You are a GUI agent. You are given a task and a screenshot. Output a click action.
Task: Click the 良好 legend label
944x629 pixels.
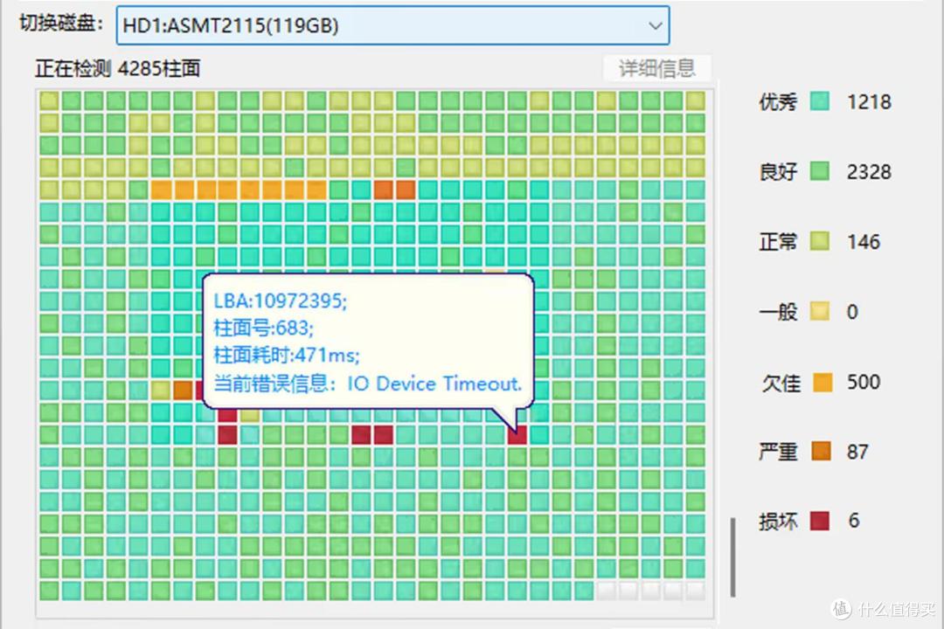click(x=778, y=171)
